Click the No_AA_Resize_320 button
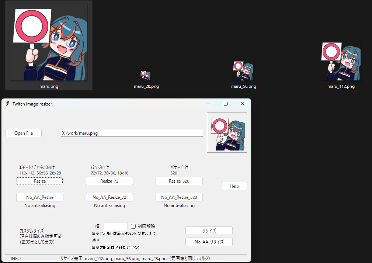Screen dimensions: 372x263 (179, 197)
